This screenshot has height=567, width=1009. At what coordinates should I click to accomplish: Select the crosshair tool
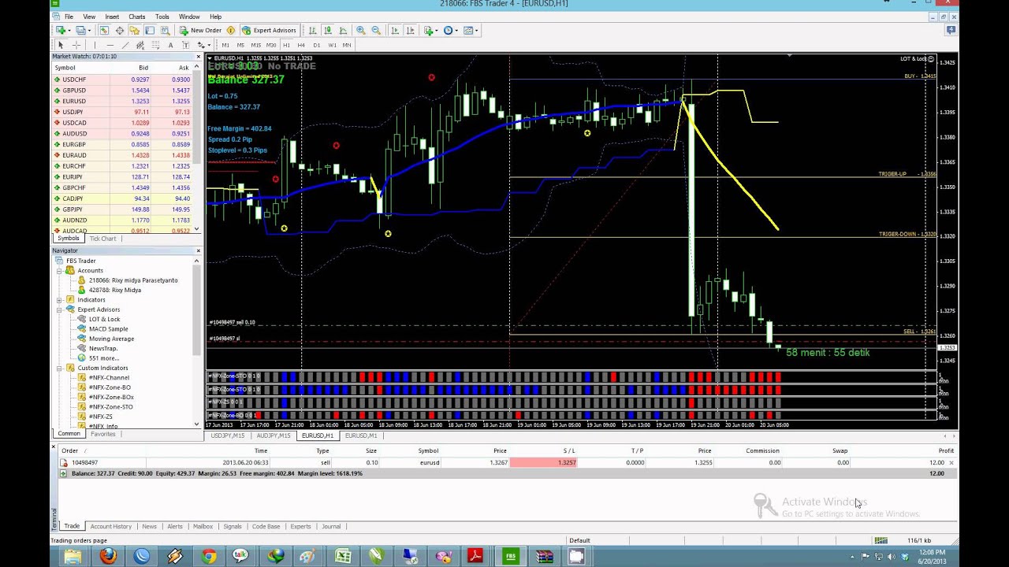[76, 45]
